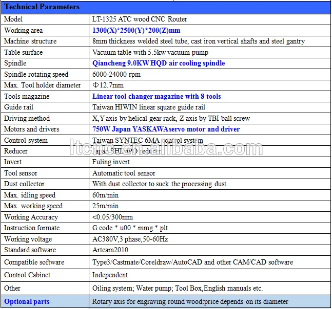Click the "Fuling invert" value
This screenshot has height=309, width=332.
pyautogui.click(x=111, y=162)
